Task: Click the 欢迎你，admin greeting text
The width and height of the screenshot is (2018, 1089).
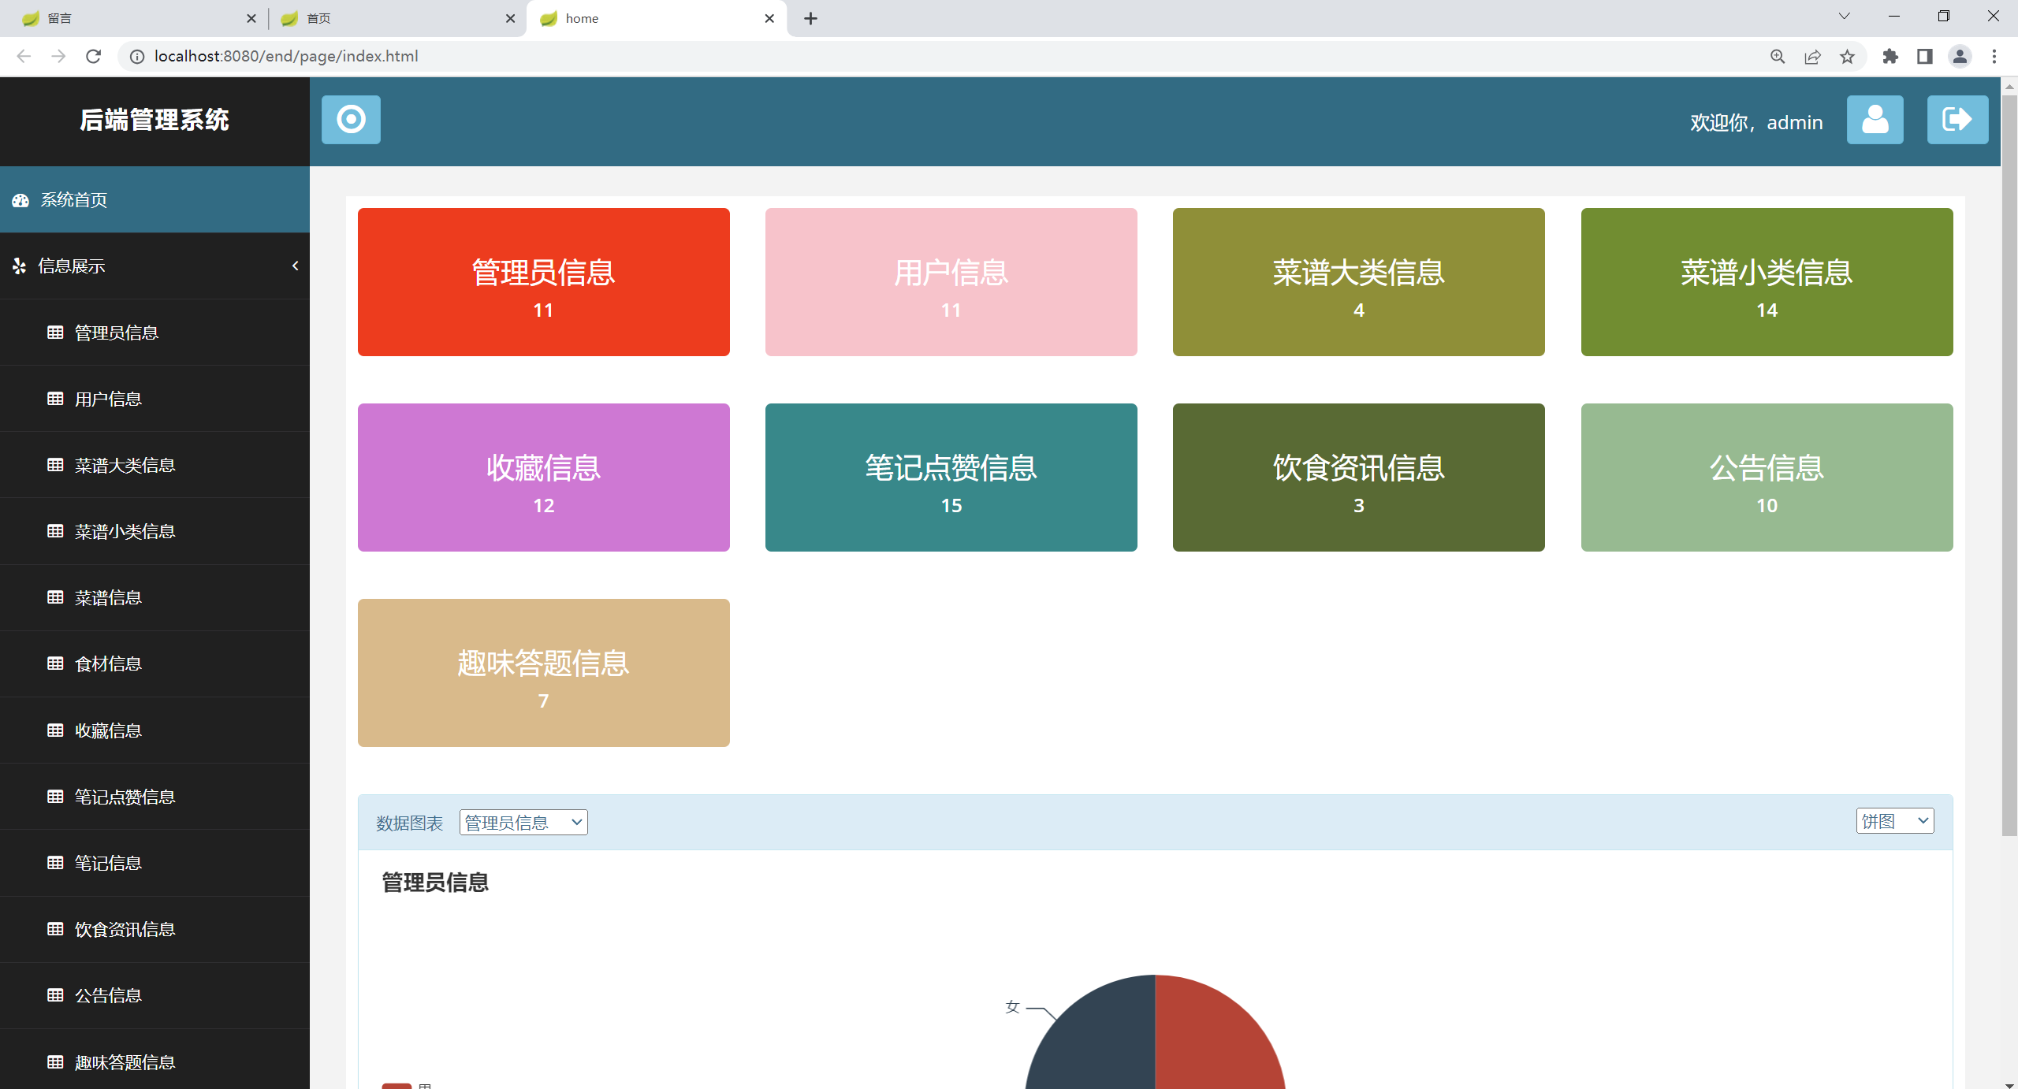Action: click(1756, 122)
